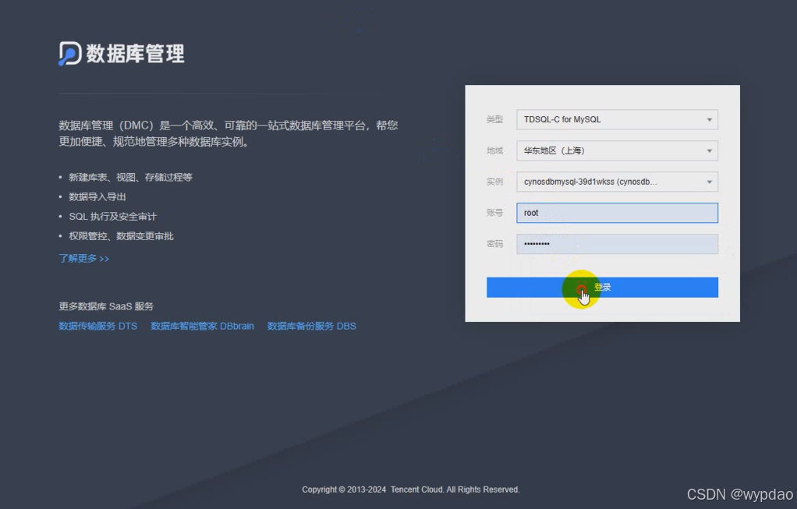Click the 数据库管理 heading text

pyautogui.click(x=135, y=54)
